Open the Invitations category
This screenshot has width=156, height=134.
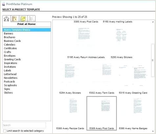tap(10, 67)
